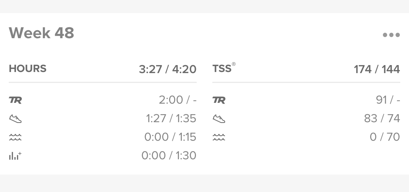Image resolution: width=409 pixels, height=192 pixels.
Task: Click the swim TSS value 0 / 70
Action: click(385, 137)
